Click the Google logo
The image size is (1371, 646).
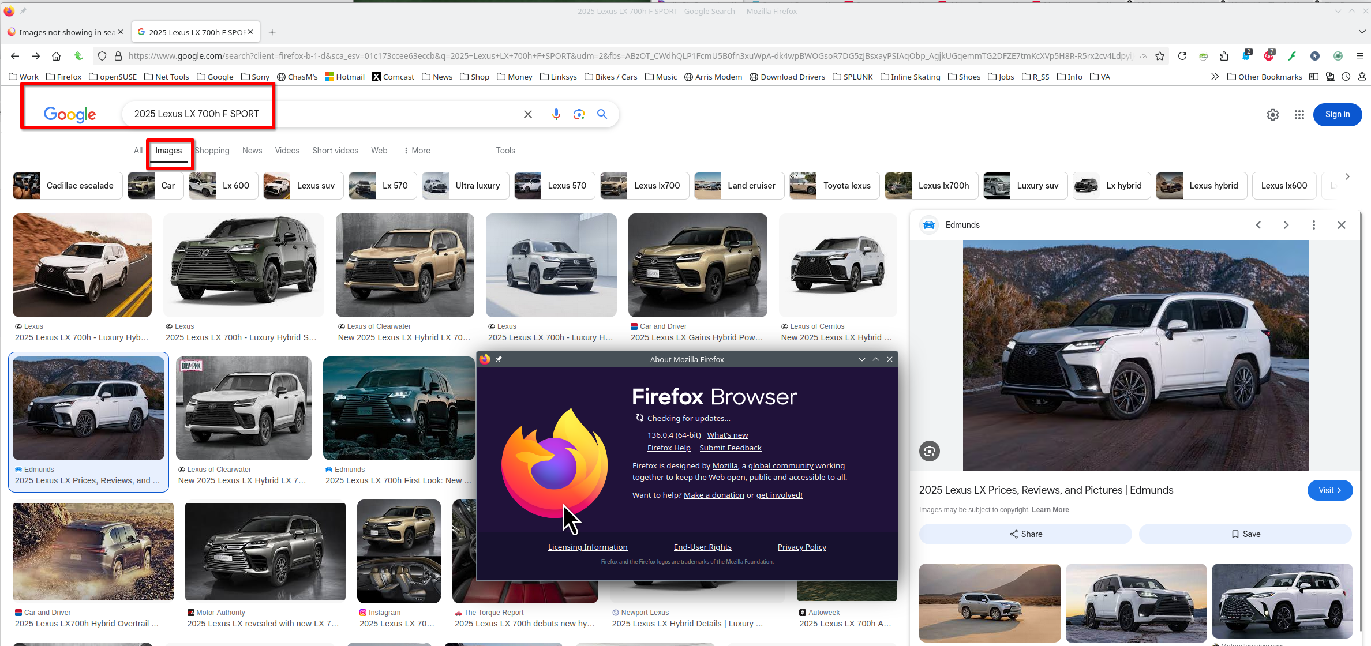point(70,114)
